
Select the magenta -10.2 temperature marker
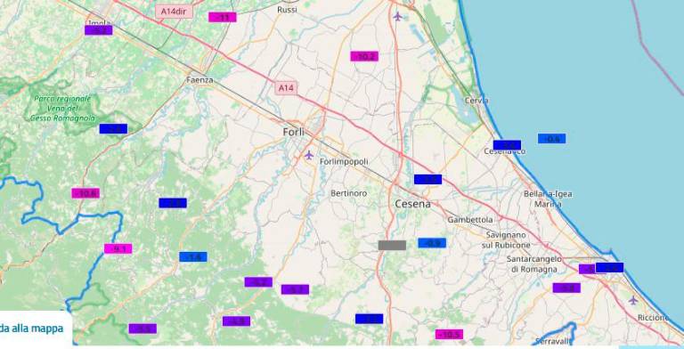click(x=364, y=56)
